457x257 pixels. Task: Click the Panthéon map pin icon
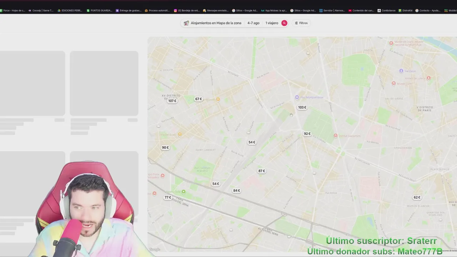pyautogui.click(x=401, y=71)
